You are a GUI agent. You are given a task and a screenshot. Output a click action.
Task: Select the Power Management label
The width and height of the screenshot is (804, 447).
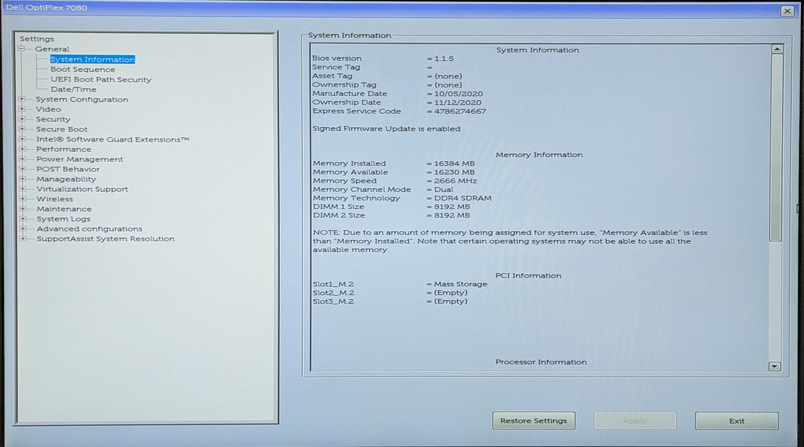pos(80,159)
